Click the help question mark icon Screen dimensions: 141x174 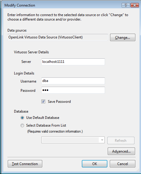(126, 5)
